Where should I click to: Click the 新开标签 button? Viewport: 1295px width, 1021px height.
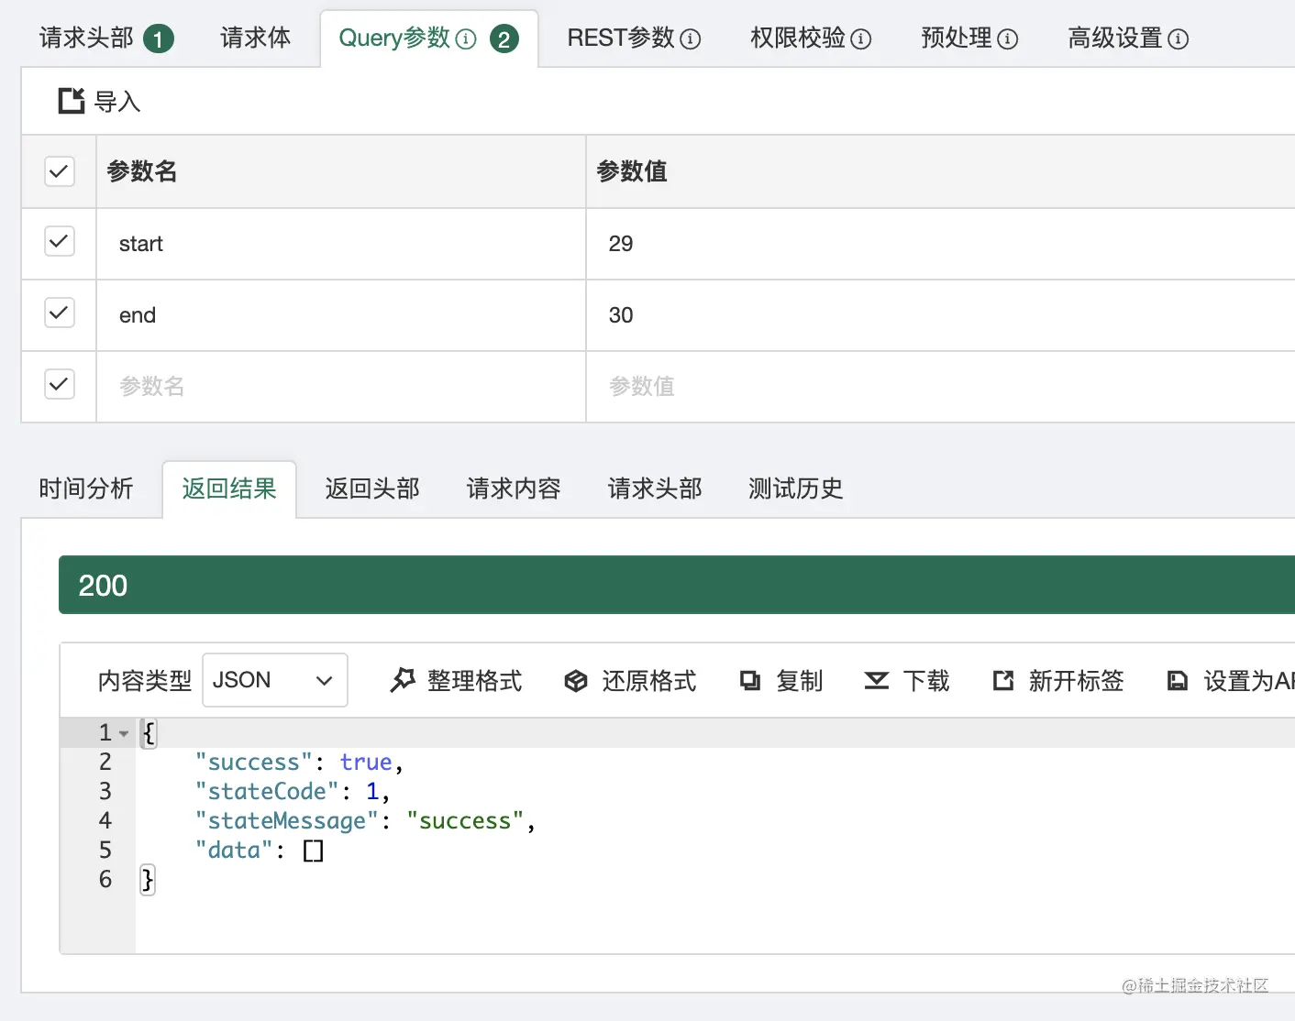(1058, 680)
